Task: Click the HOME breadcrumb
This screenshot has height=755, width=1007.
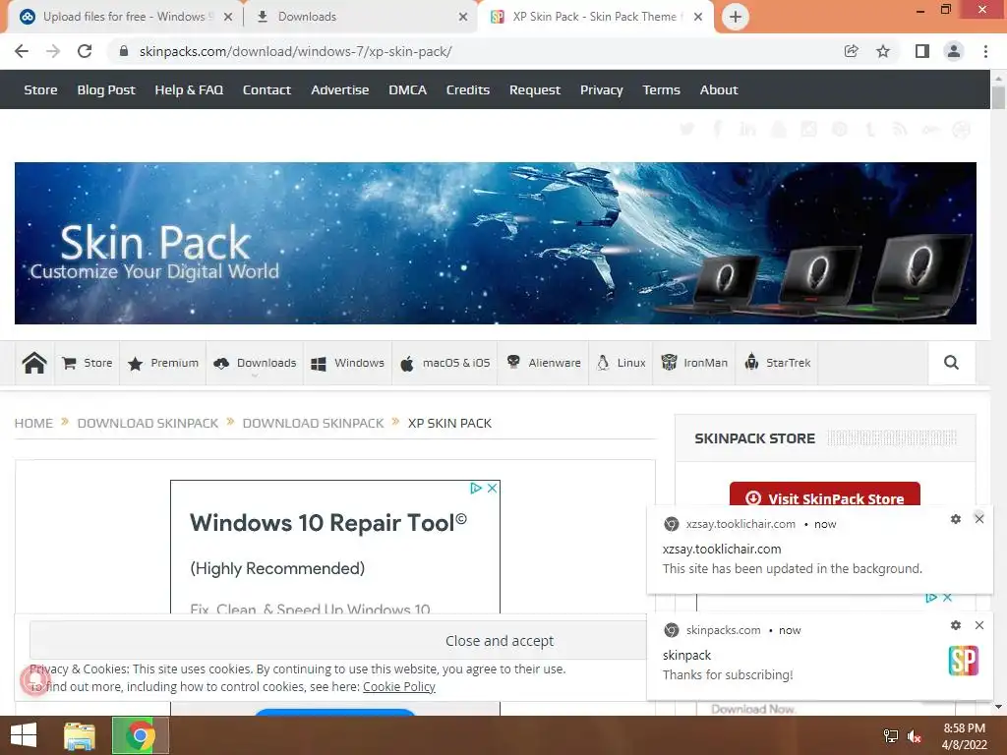Action: click(x=33, y=423)
